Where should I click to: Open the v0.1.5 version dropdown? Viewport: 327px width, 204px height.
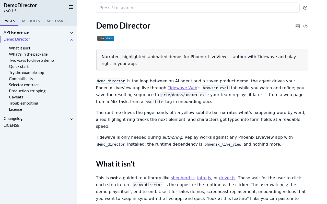10,11
